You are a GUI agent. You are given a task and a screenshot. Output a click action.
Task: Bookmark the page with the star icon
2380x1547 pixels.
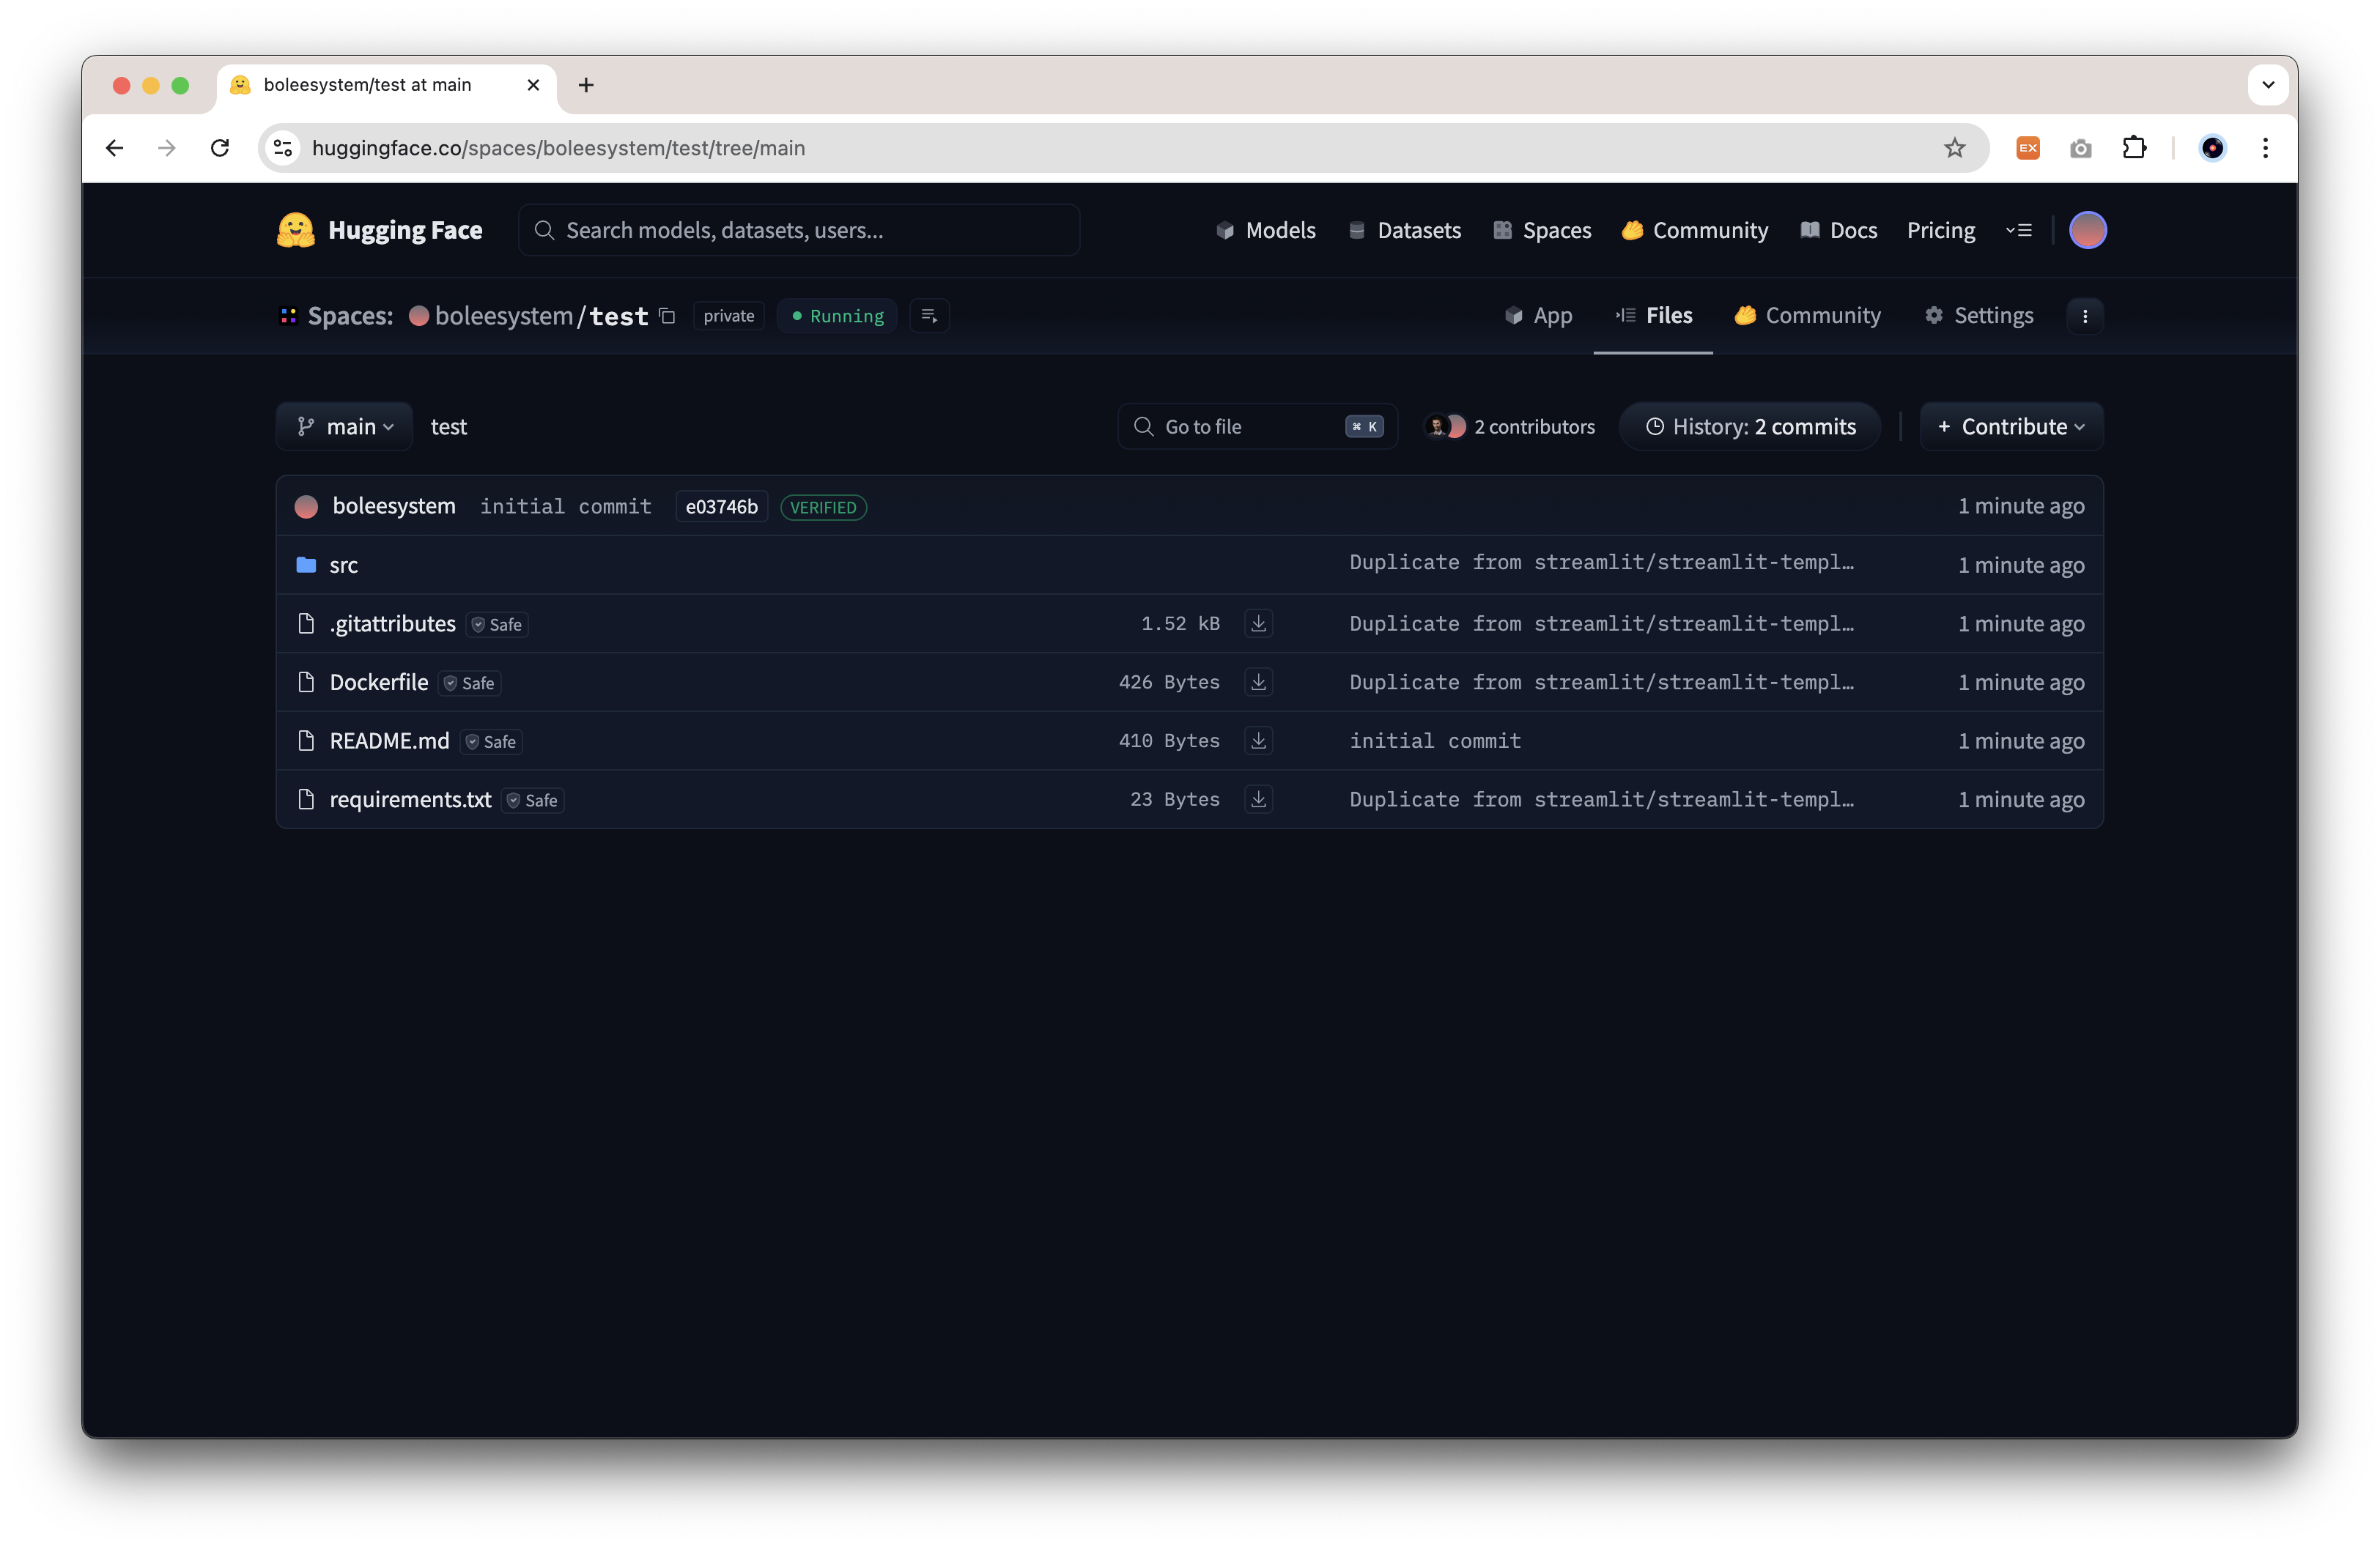pyautogui.click(x=1954, y=148)
